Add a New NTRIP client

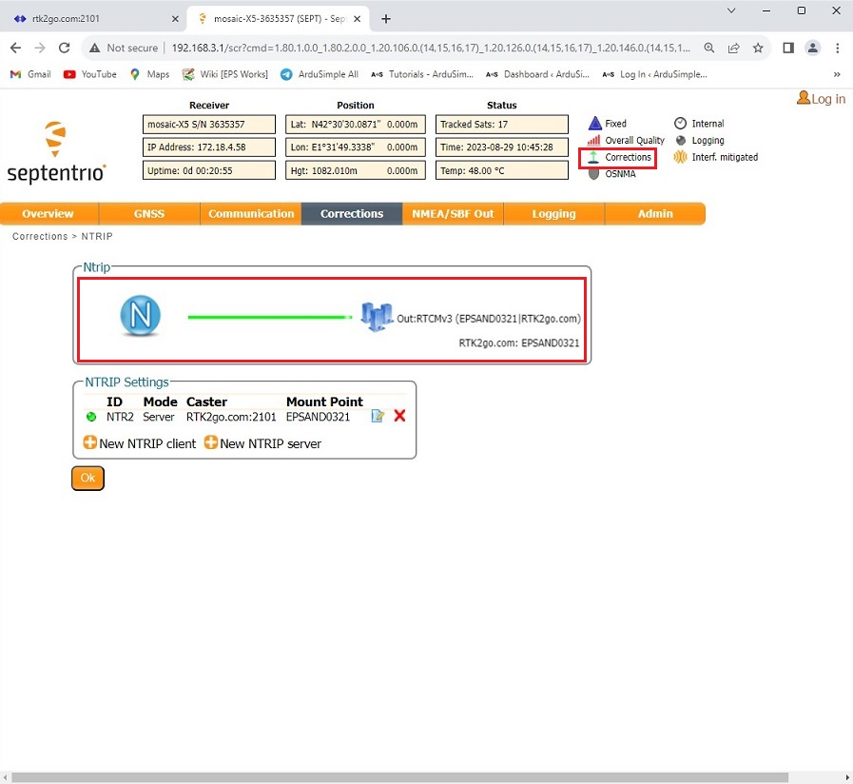[x=140, y=443]
